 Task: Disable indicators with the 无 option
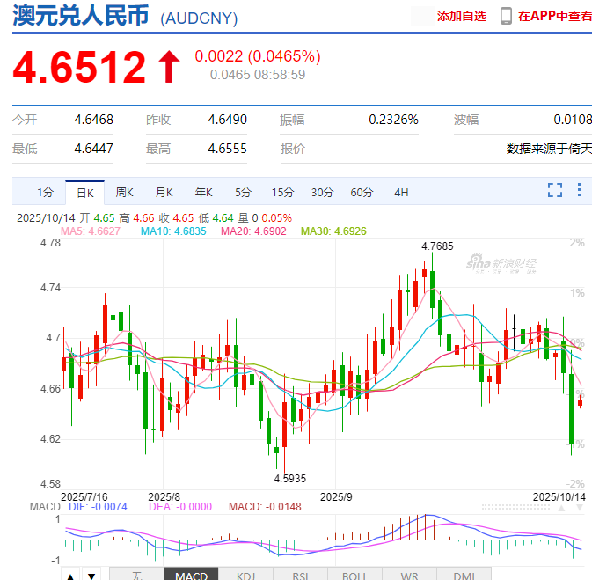(136, 576)
